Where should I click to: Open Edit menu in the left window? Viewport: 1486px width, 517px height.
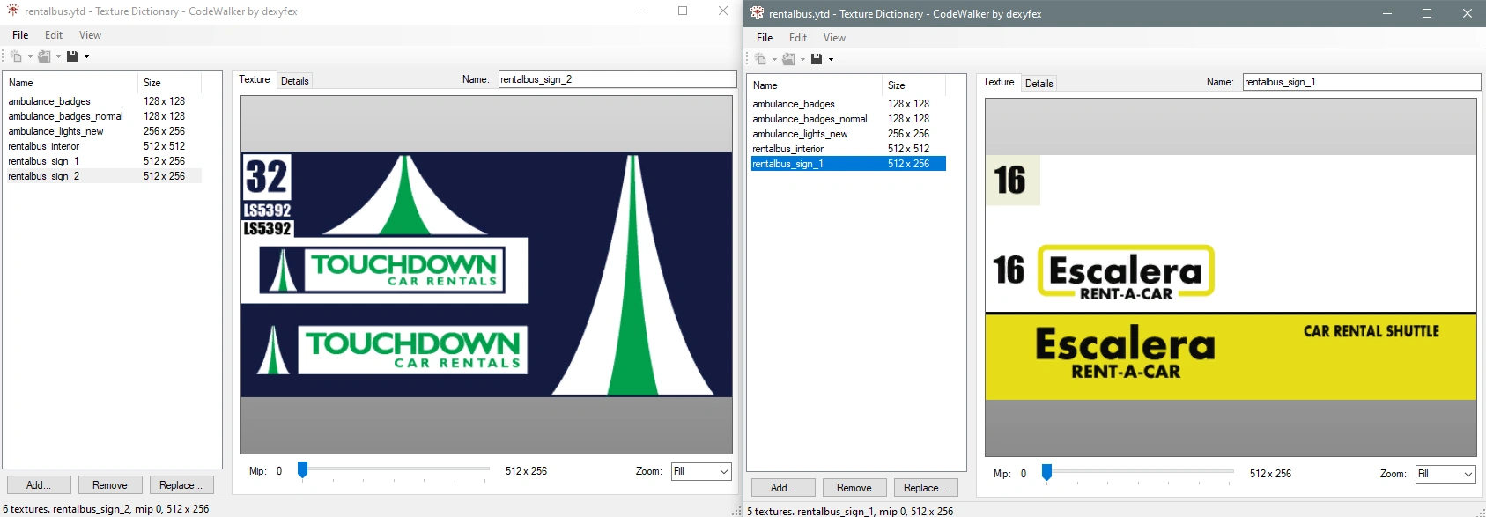(54, 35)
